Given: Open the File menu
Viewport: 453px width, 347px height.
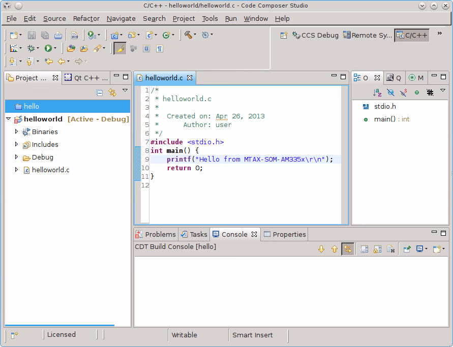Looking at the screenshot, I should pyautogui.click(x=12, y=19).
